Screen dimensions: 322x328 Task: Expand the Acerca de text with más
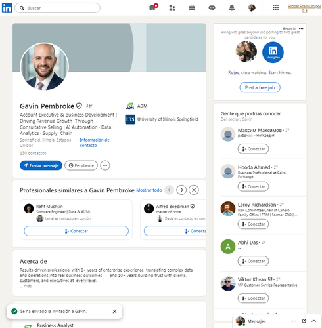(x=26, y=286)
